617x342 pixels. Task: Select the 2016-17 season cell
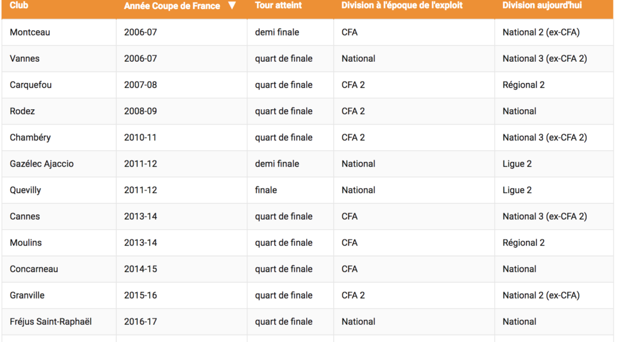[x=140, y=321]
